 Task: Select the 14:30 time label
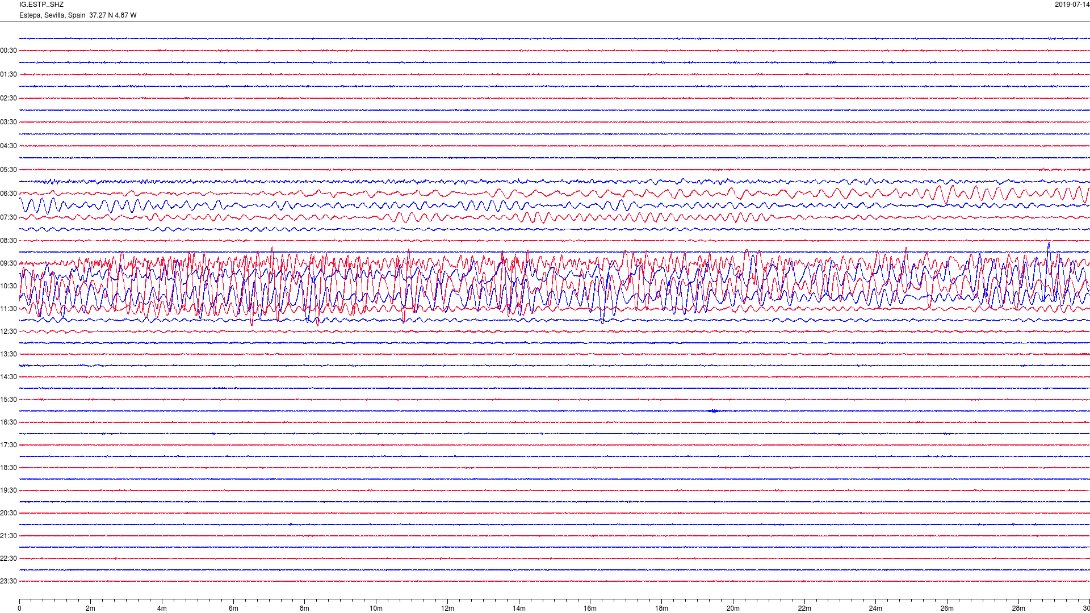(9, 377)
